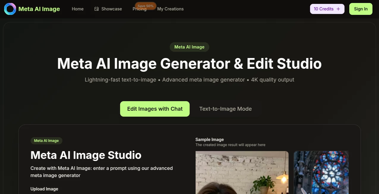The width and height of the screenshot is (379, 194).
Task: Open the Showcase page
Action: (111, 9)
